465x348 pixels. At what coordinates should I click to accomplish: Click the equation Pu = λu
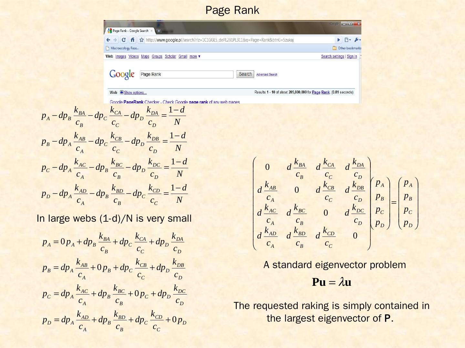(x=332, y=282)
